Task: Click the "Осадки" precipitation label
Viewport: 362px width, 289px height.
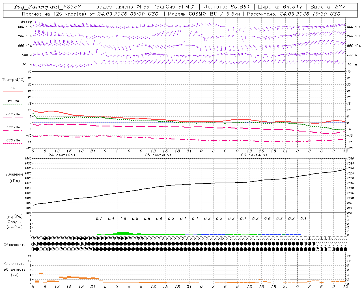Action: pos(14,222)
